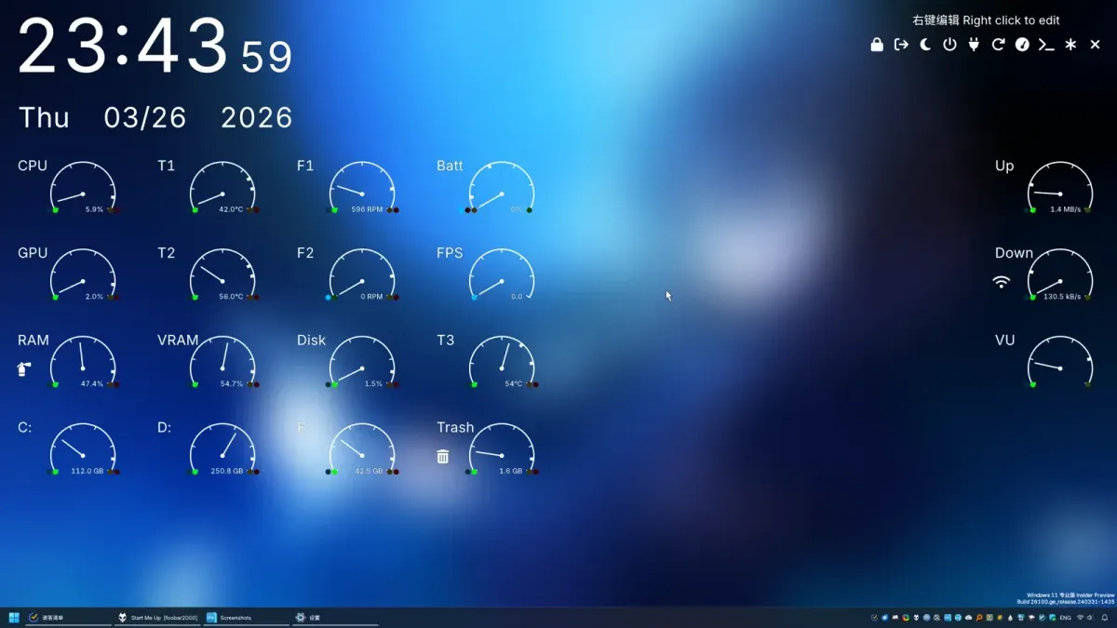Open the 设置 settings taskbar item
The image size is (1117, 628).
tap(335, 618)
